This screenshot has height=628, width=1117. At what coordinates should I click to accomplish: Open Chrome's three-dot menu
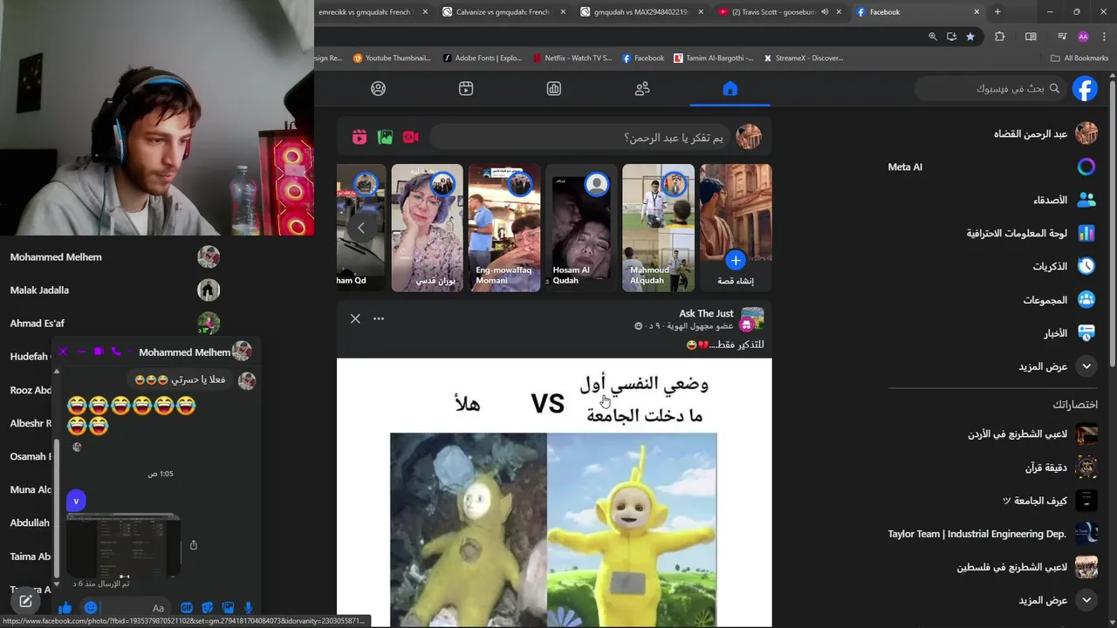(1104, 37)
